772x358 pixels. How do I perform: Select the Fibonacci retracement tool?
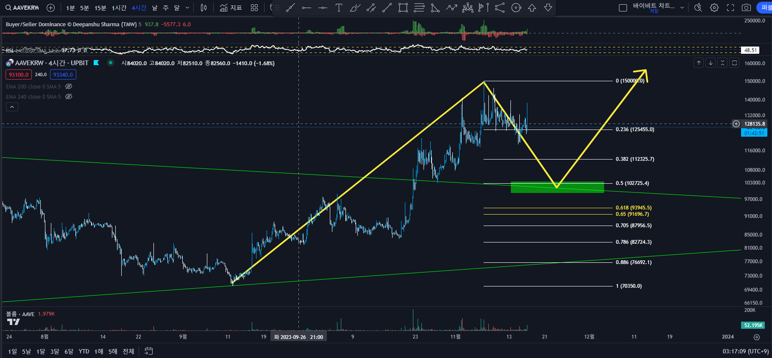pyautogui.click(x=419, y=8)
